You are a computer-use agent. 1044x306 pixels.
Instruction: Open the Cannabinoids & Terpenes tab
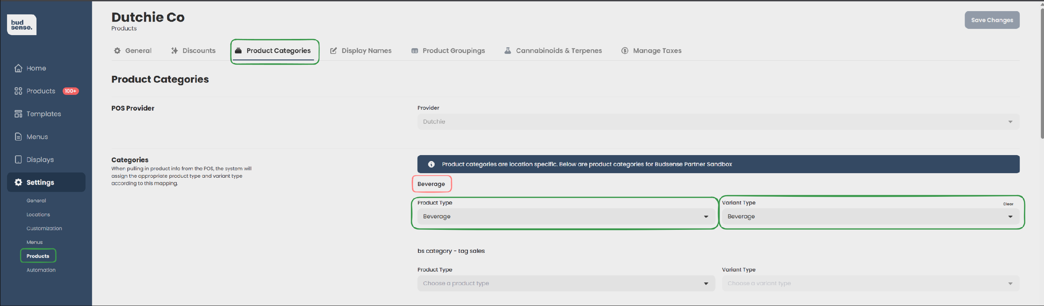(553, 51)
